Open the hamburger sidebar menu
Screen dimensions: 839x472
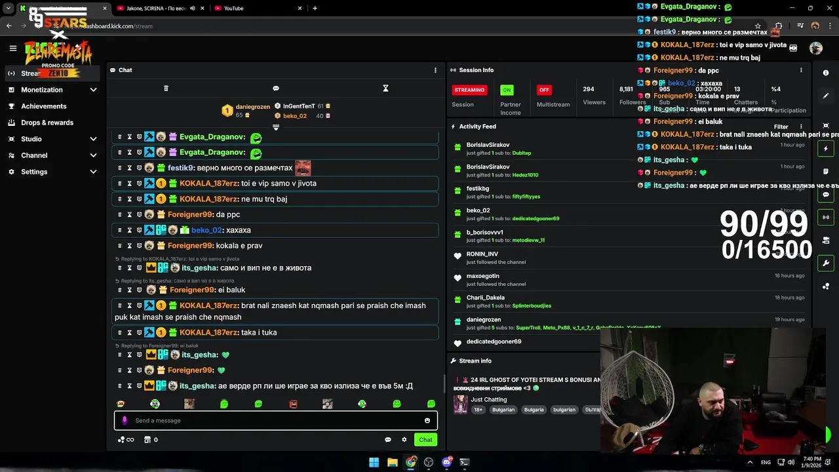click(x=12, y=48)
